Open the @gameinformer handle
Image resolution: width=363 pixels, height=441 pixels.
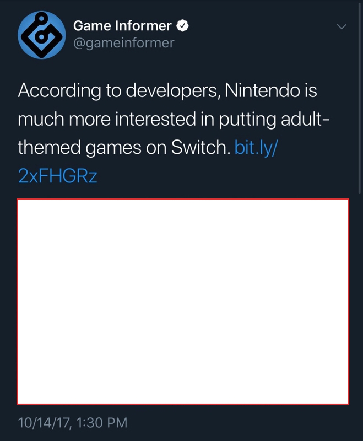pyautogui.click(x=124, y=44)
